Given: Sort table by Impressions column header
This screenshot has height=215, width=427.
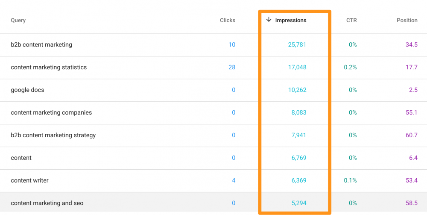Looking at the screenshot, I should (x=290, y=20).
